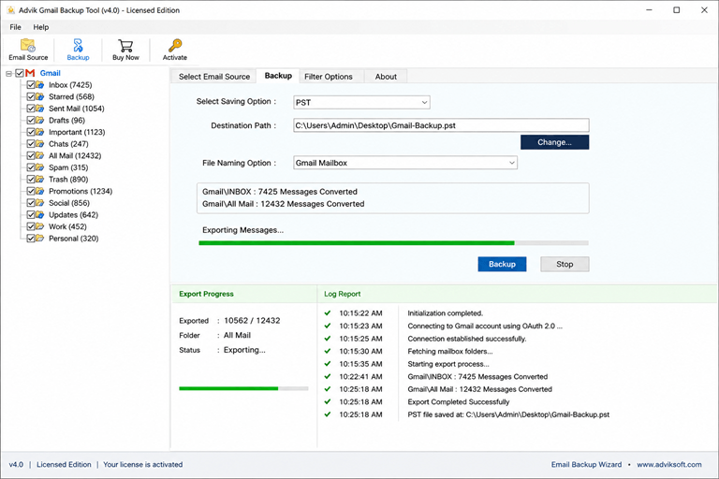Click the blue Backup button
Viewport: 719px width, 479px height.
[x=502, y=264]
